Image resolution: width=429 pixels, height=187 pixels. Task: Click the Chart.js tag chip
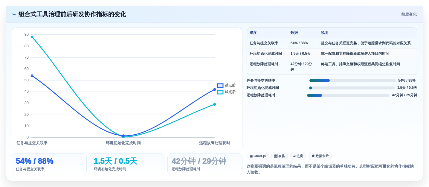click(258, 156)
